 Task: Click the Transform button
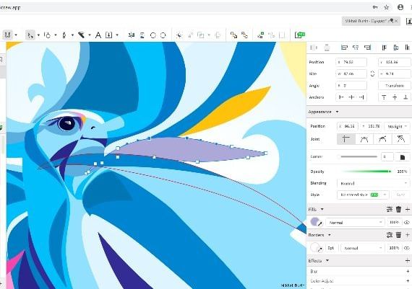pos(395,86)
